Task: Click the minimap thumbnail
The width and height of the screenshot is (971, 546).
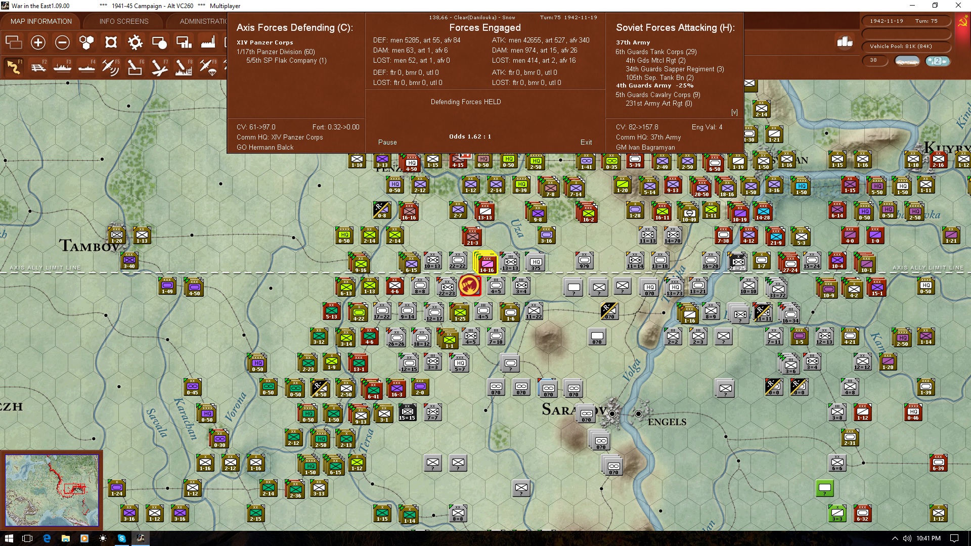Action: click(x=52, y=490)
